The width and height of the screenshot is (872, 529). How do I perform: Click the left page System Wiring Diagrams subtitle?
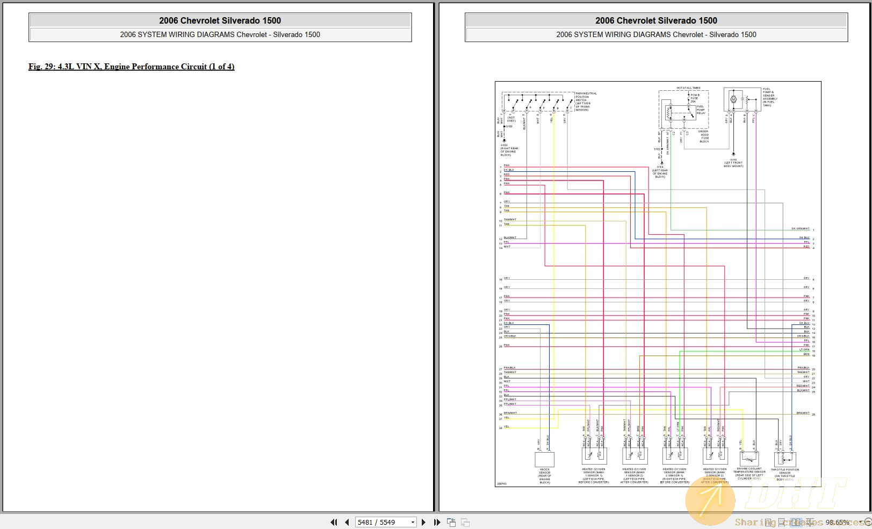(x=220, y=34)
